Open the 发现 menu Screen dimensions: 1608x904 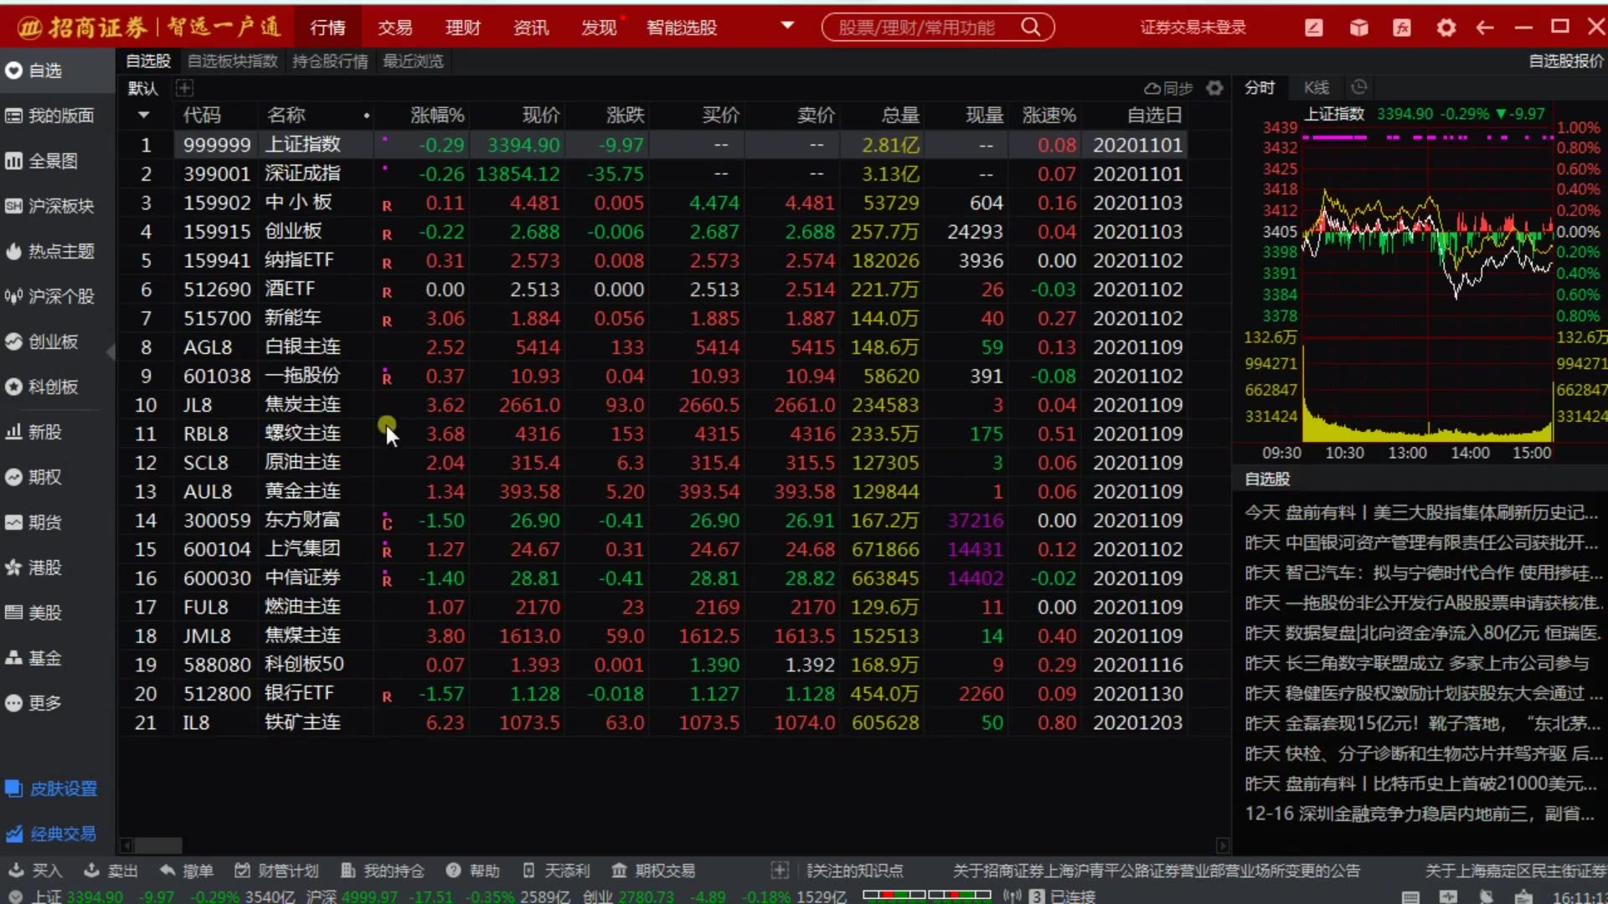[x=599, y=28]
